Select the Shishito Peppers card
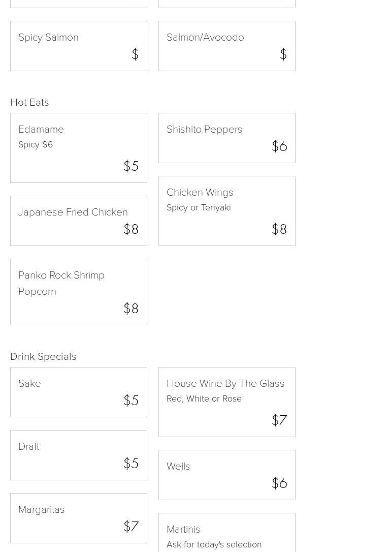This screenshot has height=552, width=391. (x=226, y=138)
